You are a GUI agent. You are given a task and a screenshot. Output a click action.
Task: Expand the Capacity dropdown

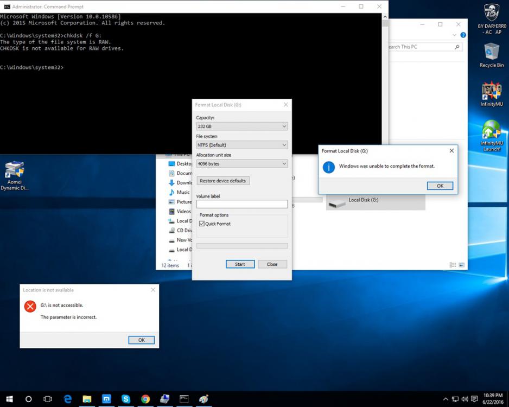click(x=241, y=126)
